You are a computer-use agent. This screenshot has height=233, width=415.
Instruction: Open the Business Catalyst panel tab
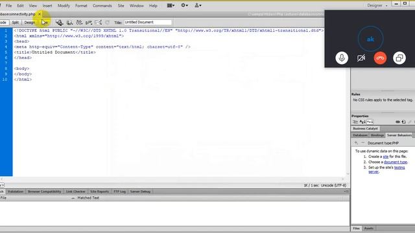coord(366,128)
